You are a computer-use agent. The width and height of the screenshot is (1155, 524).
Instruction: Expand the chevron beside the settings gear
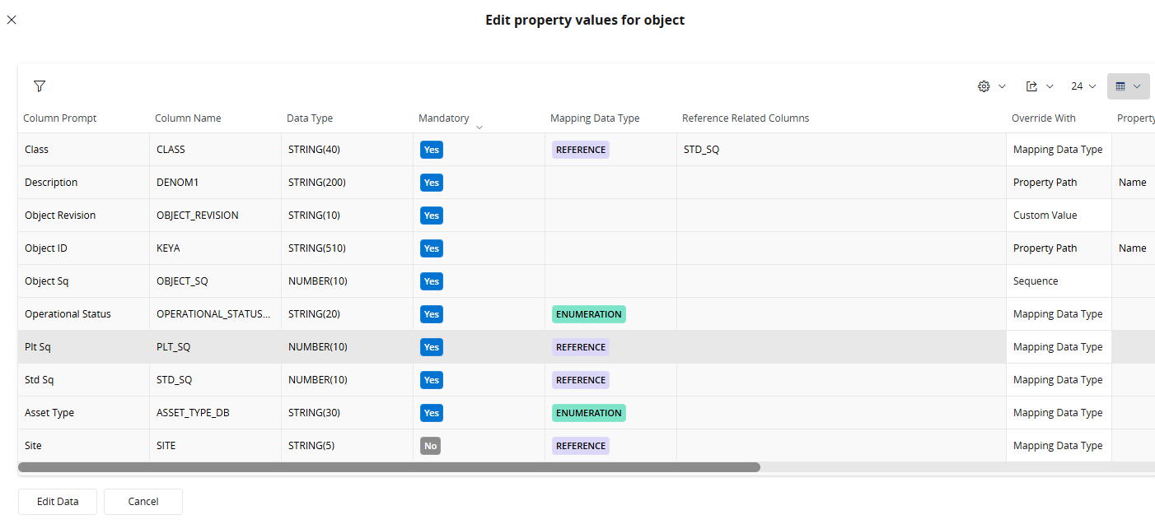tap(1003, 86)
